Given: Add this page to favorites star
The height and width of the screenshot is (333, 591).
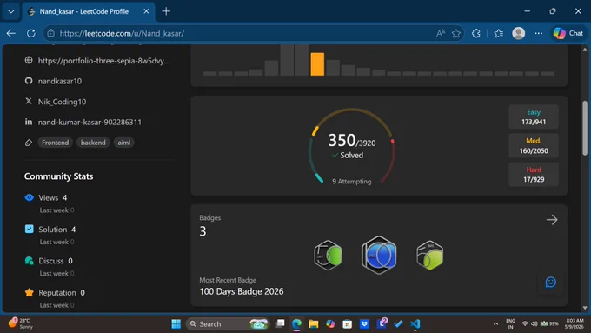Looking at the screenshot, I should click(456, 34).
